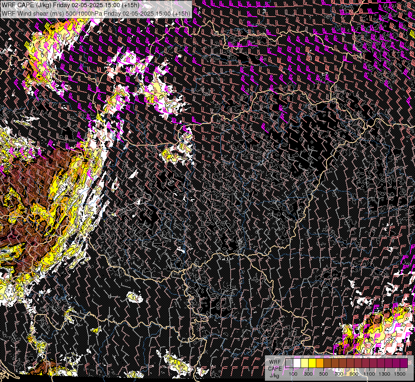Viewport: 415px width, 382px height.
Task: Click the WRF CAPE title line
Action: [x=70, y=5]
